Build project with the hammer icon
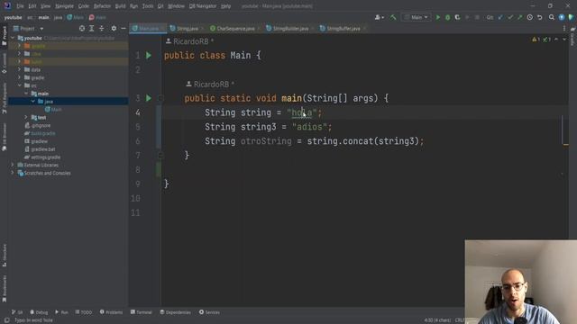 tap(393, 17)
